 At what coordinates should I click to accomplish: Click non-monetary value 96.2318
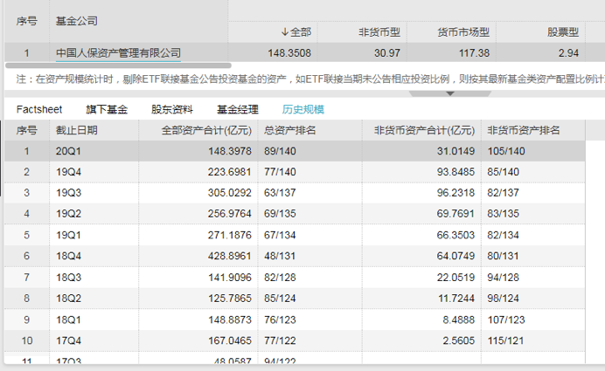click(455, 193)
